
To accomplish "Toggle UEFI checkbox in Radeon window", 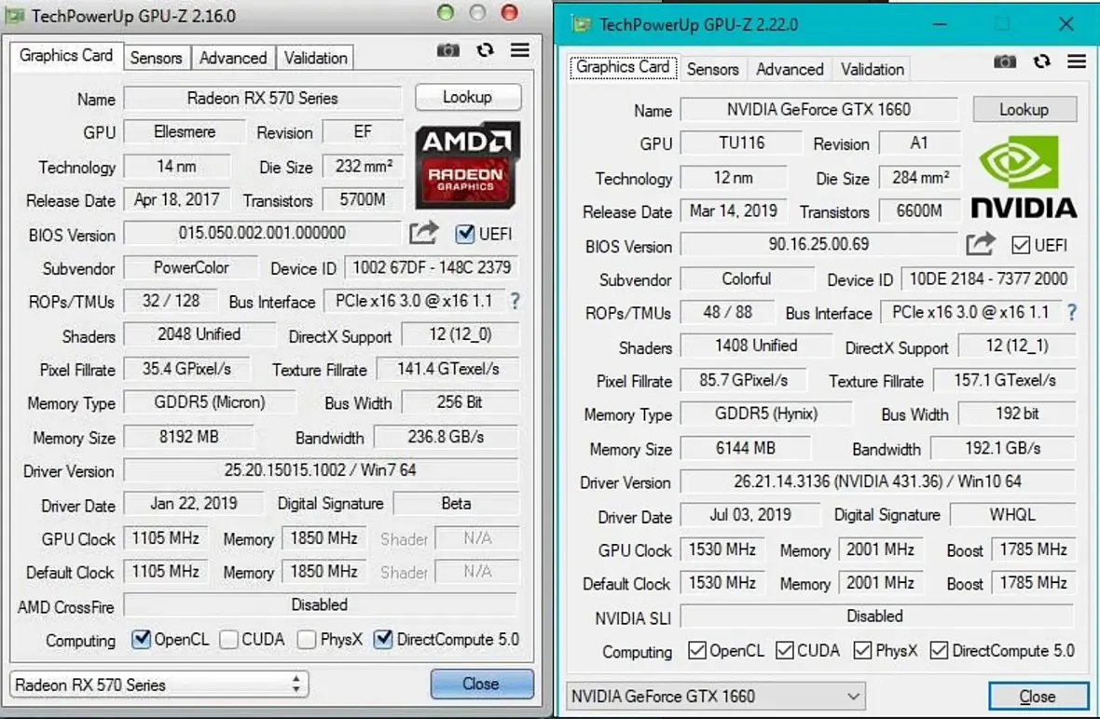I will (464, 234).
